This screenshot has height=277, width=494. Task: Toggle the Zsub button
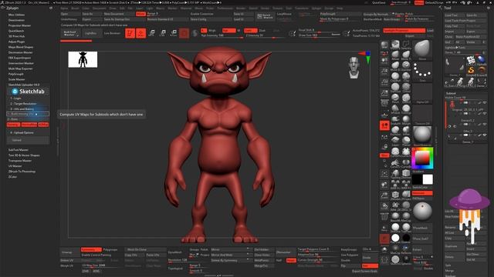[262, 31]
